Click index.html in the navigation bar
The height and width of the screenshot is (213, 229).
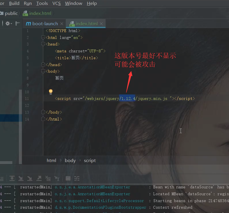(x=40, y=13)
